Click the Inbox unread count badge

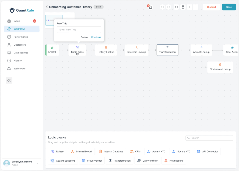coord(34,21)
